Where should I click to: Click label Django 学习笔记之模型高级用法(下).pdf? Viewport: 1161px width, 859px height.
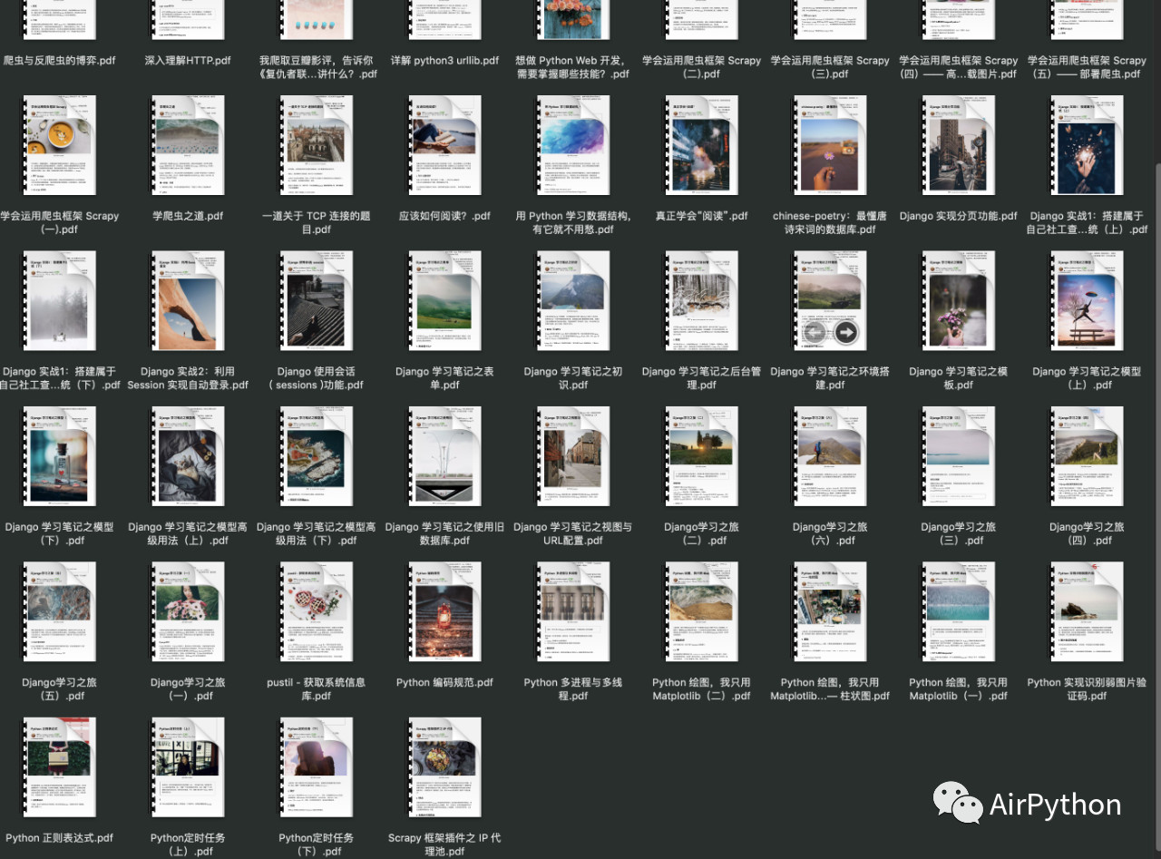[317, 533]
